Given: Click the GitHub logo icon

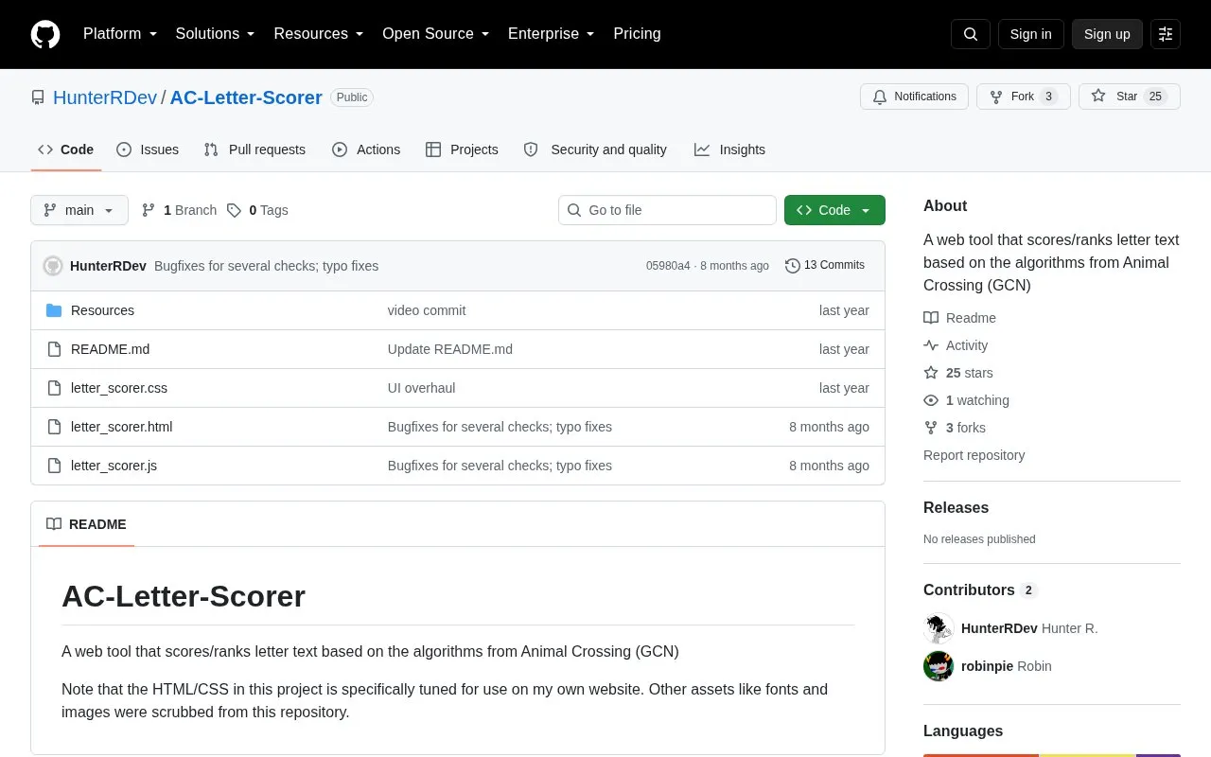Looking at the screenshot, I should (45, 34).
